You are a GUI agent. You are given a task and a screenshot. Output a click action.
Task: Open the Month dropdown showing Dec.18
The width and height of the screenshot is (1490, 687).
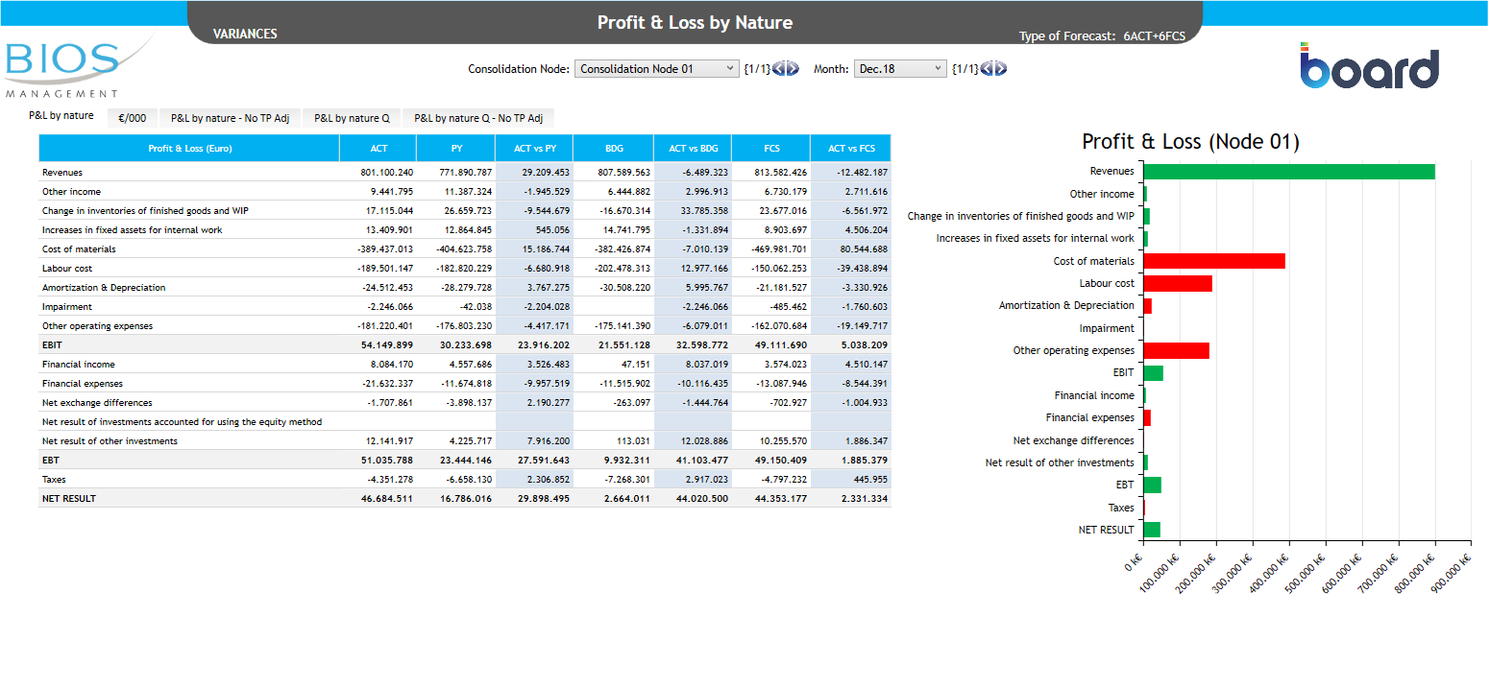point(900,69)
